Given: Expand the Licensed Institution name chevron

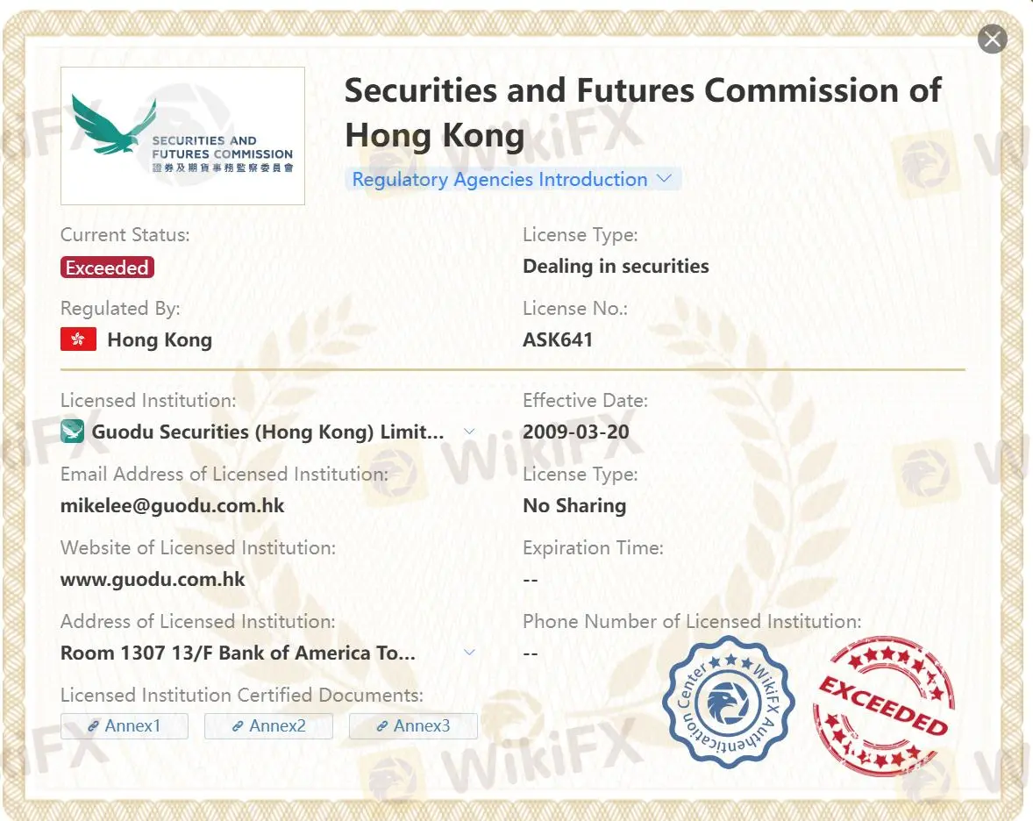Looking at the screenshot, I should click(469, 432).
